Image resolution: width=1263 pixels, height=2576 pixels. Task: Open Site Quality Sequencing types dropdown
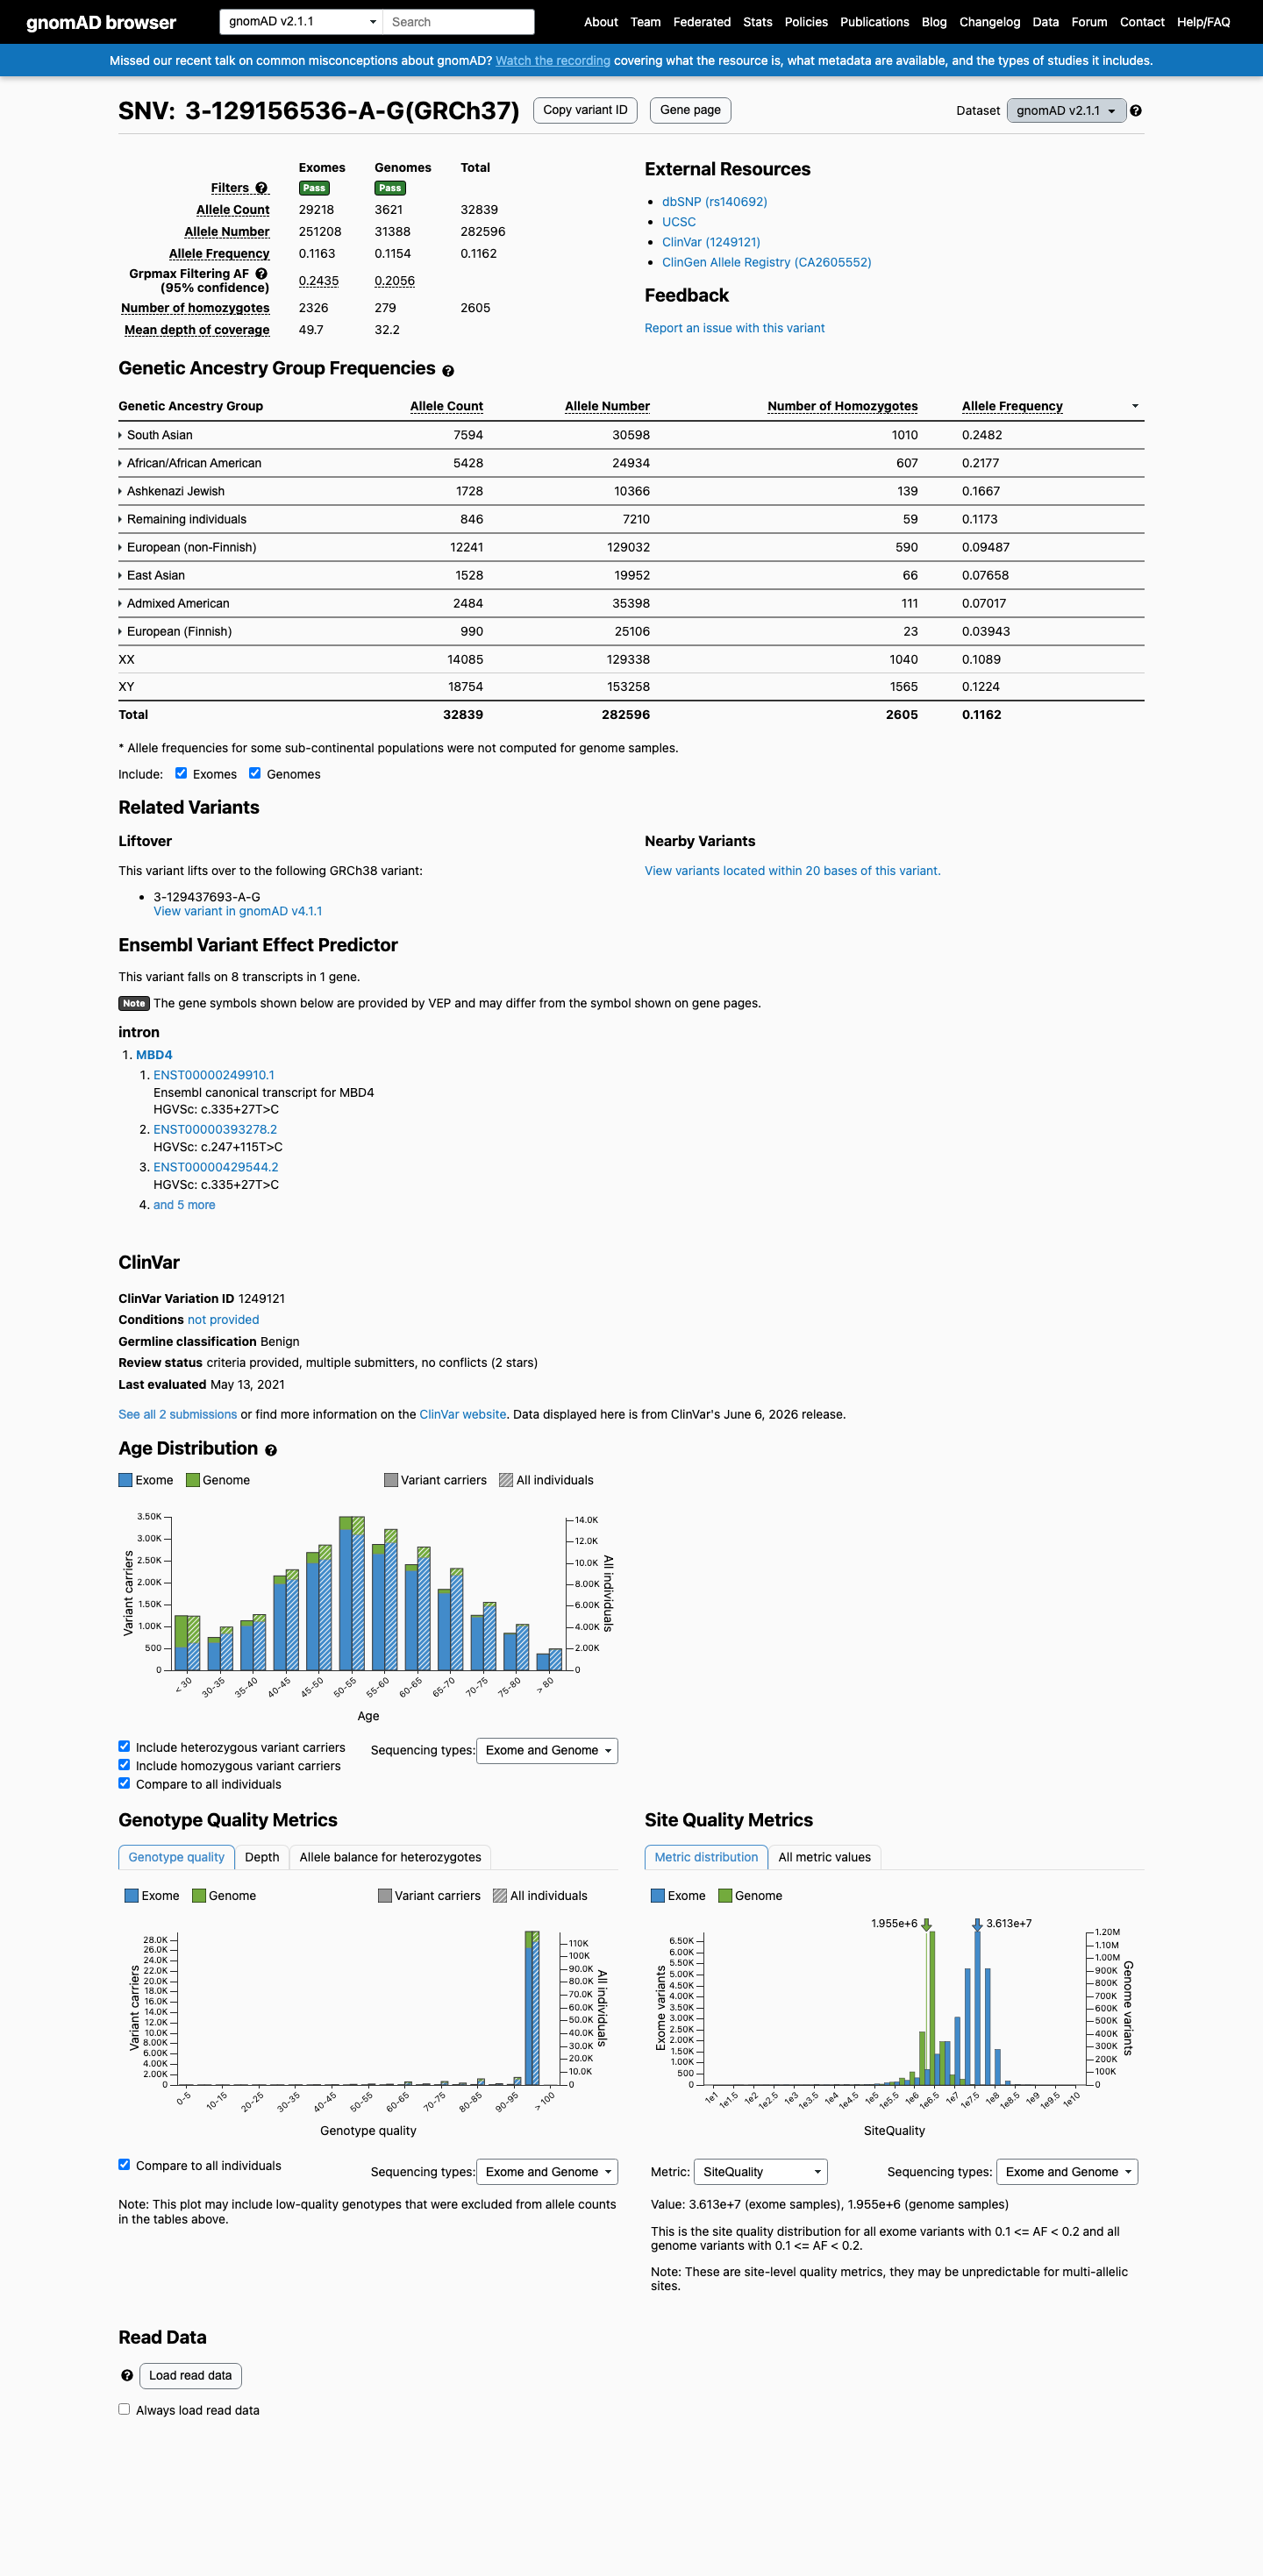pyautogui.click(x=1067, y=2171)
